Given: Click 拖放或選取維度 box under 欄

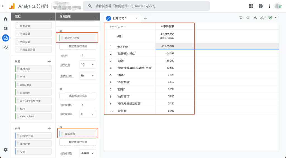Looking at the screenshot, I should 78,96.
